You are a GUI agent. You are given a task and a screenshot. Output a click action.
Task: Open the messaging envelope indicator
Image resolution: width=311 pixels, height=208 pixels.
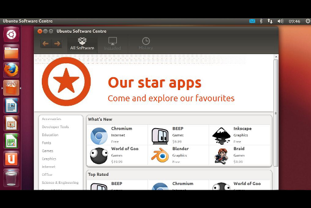click(252, 21)
